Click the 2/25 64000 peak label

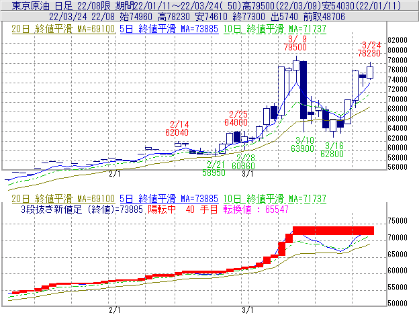pyautogui.click(x=236, y=118)
